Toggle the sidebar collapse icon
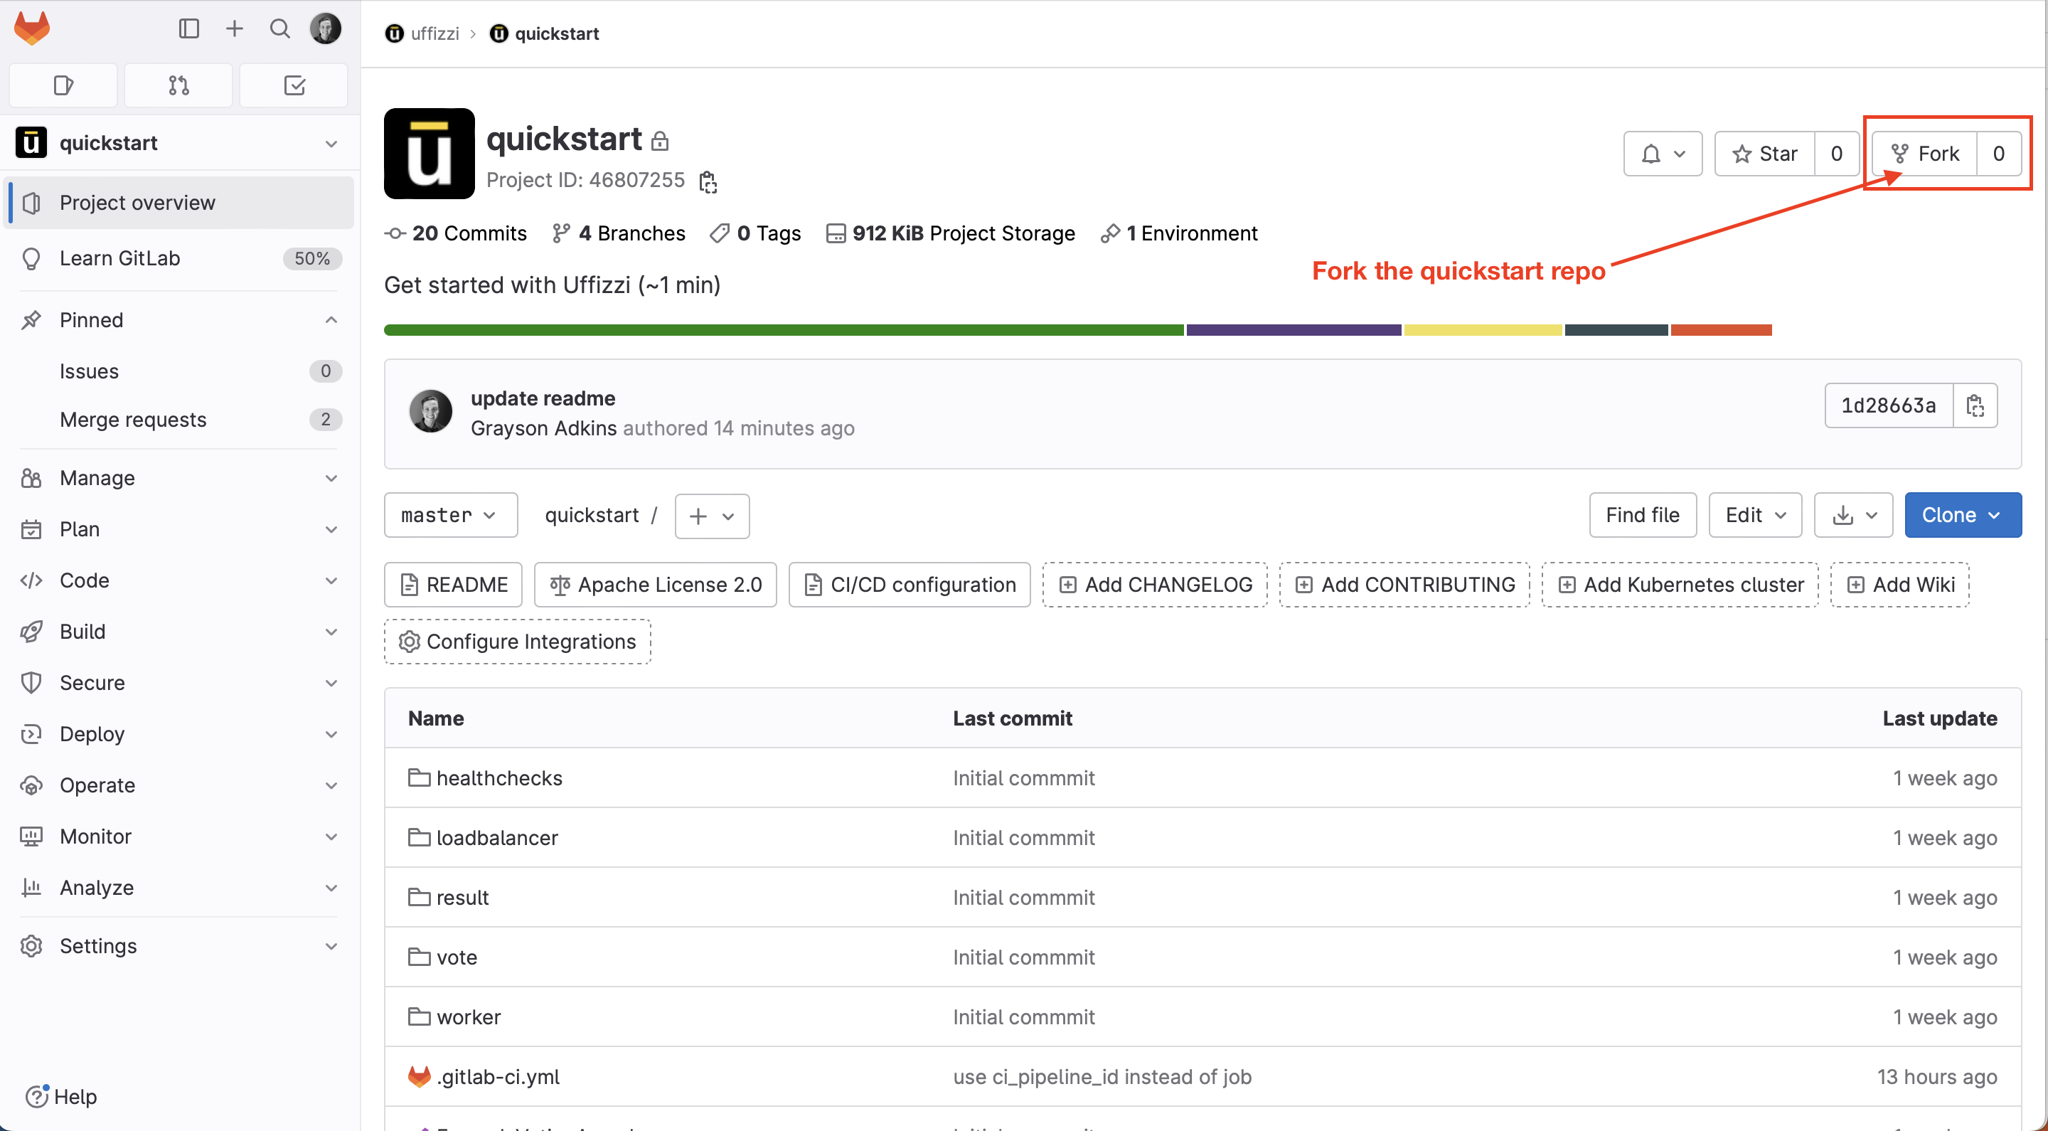Image resolution: width=2048 pixels, height=1131 pixels. [x=188, y=28]
